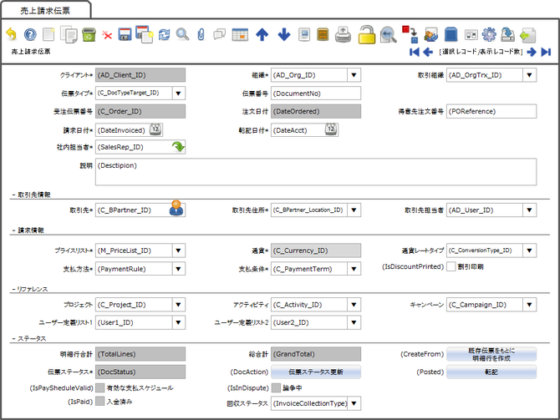Copy record using the duplicate pages icon
The width and height of the screenshot is (560, 420).
click(x=69, y=34)
